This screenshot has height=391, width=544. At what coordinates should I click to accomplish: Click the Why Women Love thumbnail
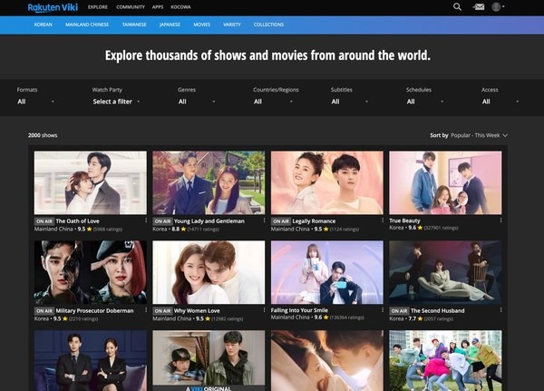click(x=209, y=272)
